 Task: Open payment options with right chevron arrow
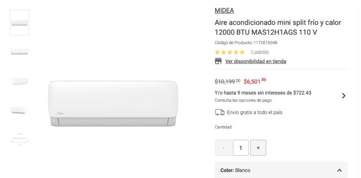coord(344,96)
